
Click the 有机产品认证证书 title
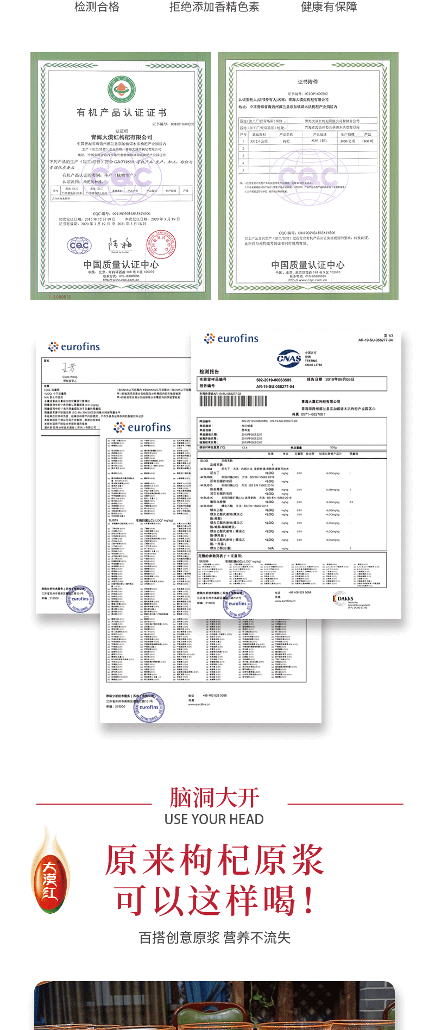point(122,112)
